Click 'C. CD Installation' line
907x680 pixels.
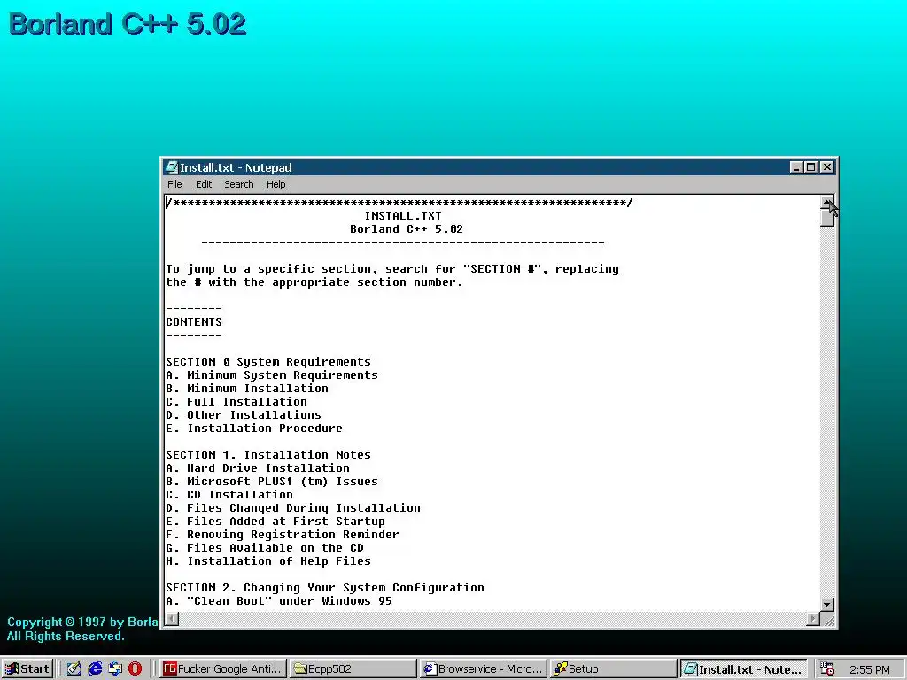click(229, 495)
